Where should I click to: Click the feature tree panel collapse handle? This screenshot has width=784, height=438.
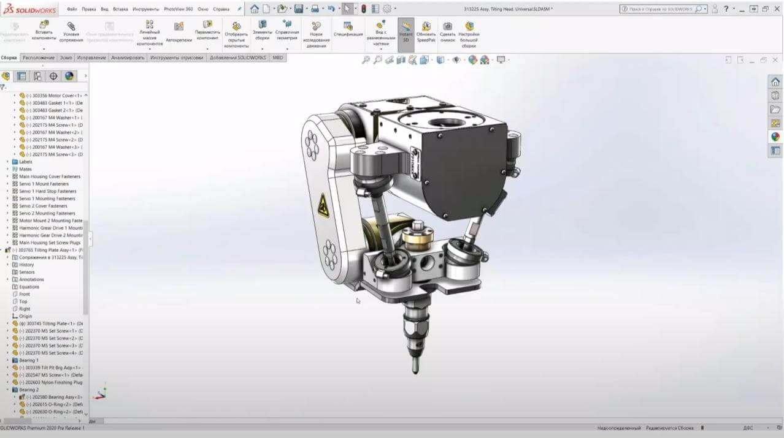point(90,239)
